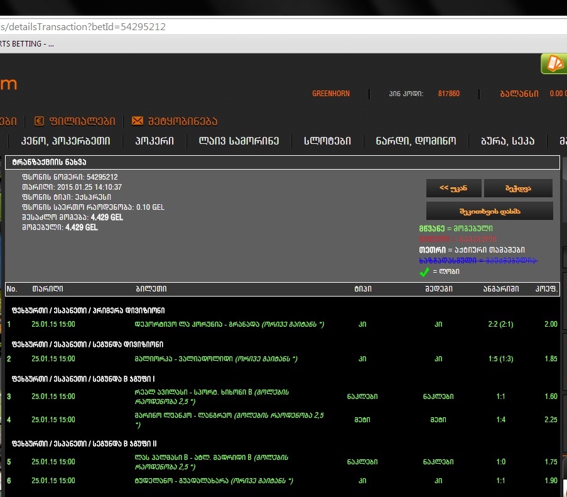
Task: Click the euro coin icon beside ფილიალები
Action: tap(39, 121)
